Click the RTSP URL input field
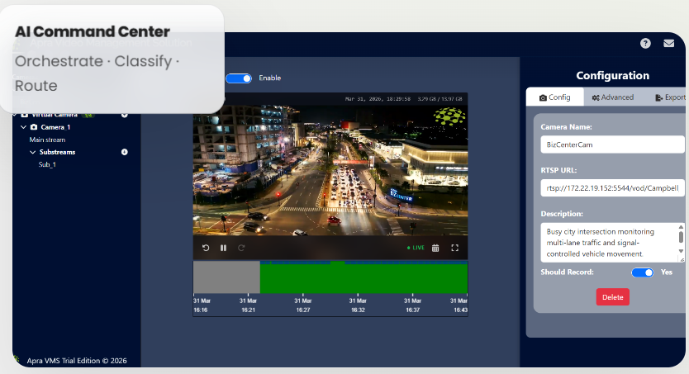This screenshot has height=374, width=689. (x=612, y=188)
